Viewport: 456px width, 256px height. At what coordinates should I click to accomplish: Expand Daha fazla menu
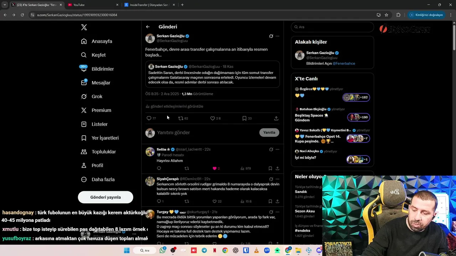coord(98,180)
